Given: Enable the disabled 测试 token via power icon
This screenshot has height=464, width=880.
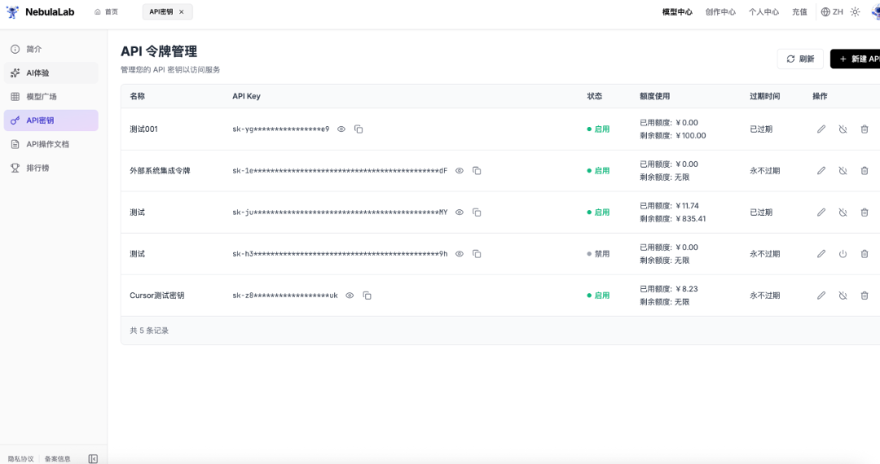Looking at the screenshot, I should [x=843, y=254].
